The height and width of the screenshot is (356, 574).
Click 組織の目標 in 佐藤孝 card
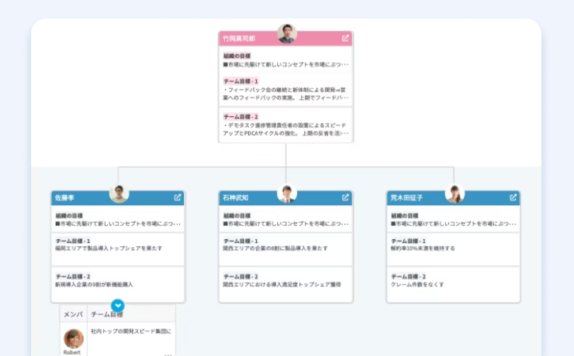tap(69, 215)
